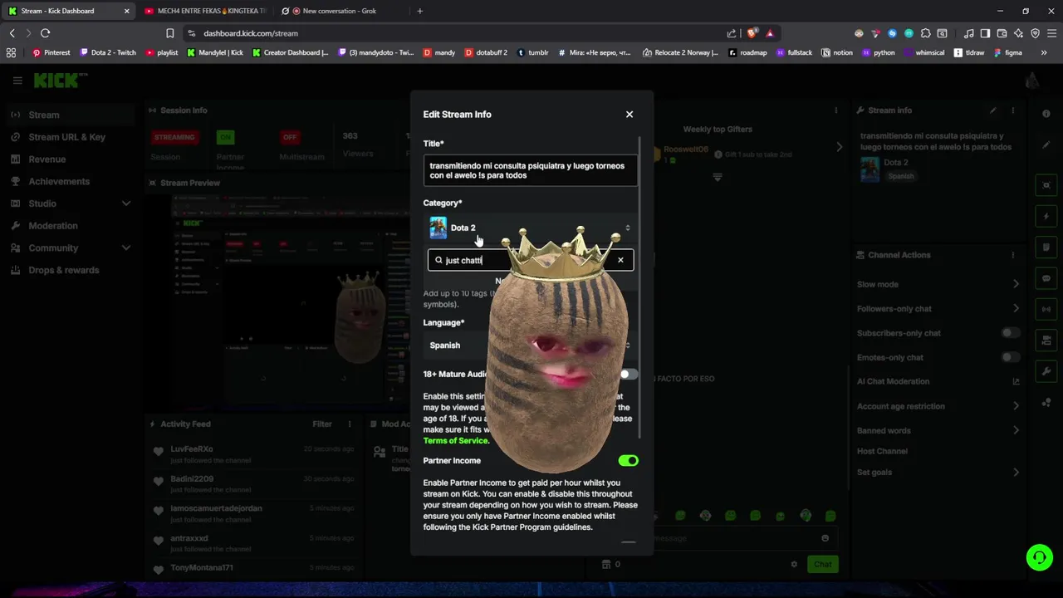
Task: Click the stream Title text field
Action: 531,170
